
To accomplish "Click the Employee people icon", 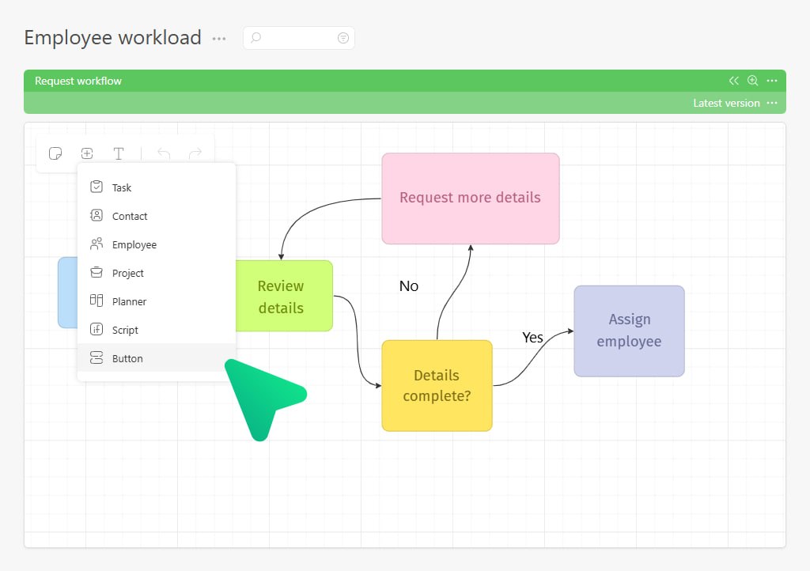I will click(x=97, y=244).
